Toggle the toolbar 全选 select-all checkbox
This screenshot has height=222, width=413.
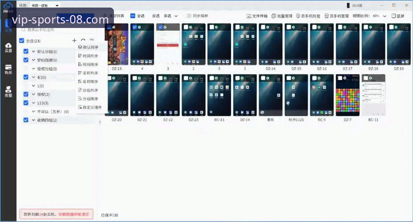click(133, 16)
